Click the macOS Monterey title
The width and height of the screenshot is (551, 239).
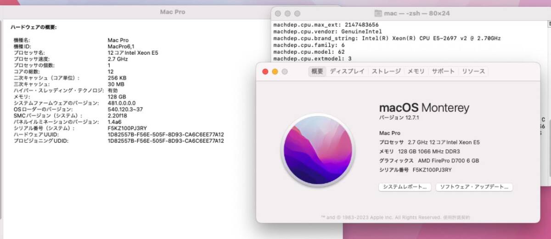[424, 108]
